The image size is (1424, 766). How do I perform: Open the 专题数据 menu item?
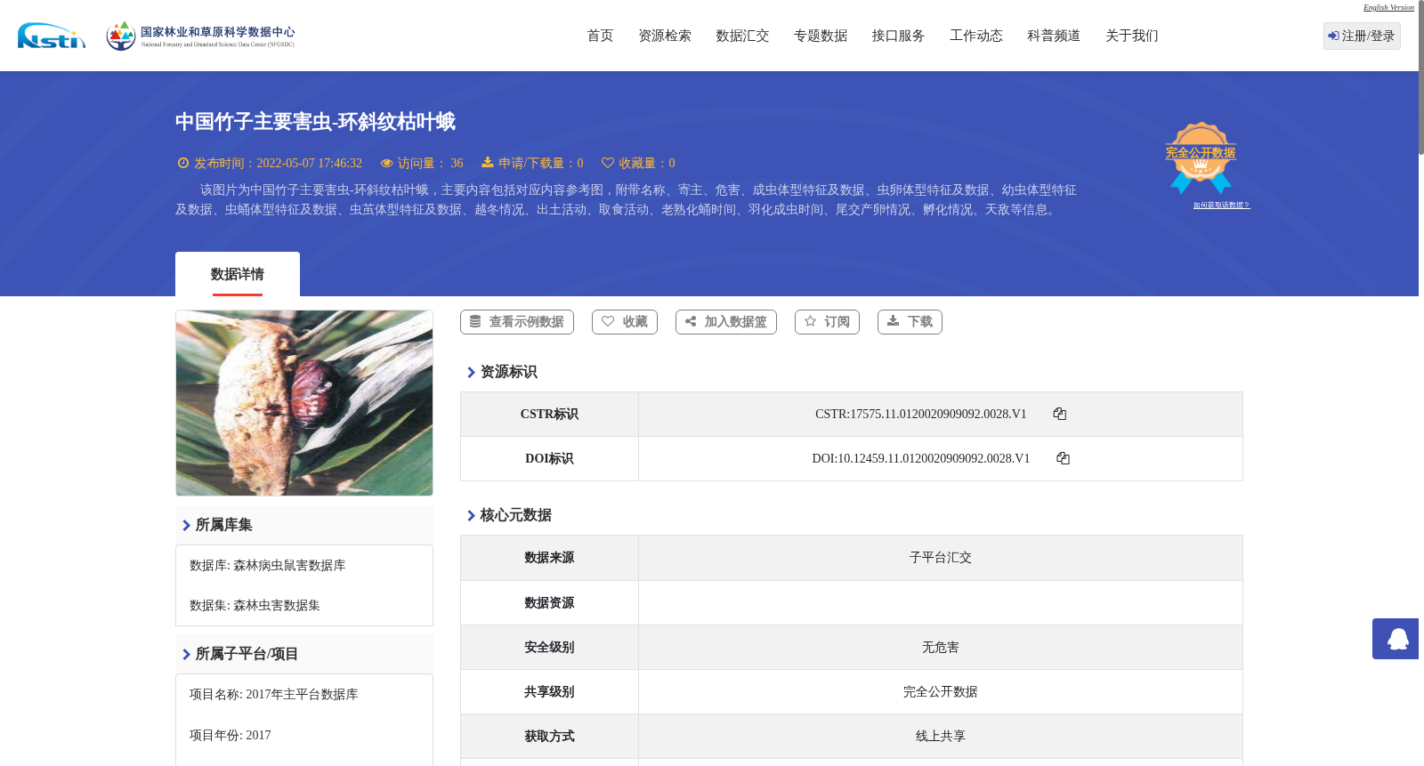(x=821, y=36)
